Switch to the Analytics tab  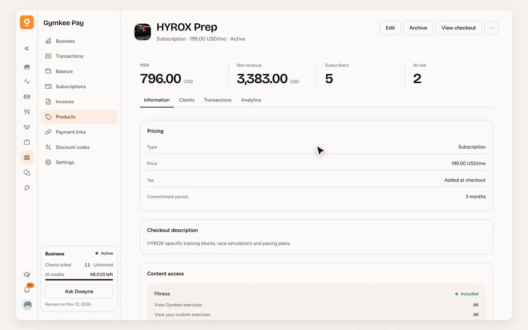point(251,100)
